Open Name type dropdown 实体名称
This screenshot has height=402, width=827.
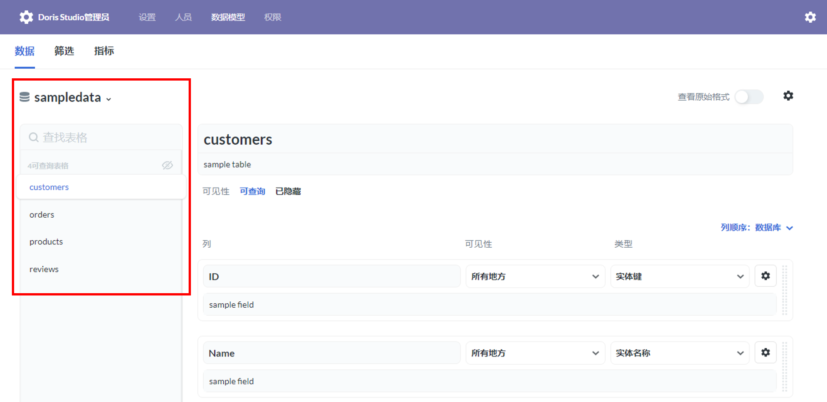click(x=680, y=353)
